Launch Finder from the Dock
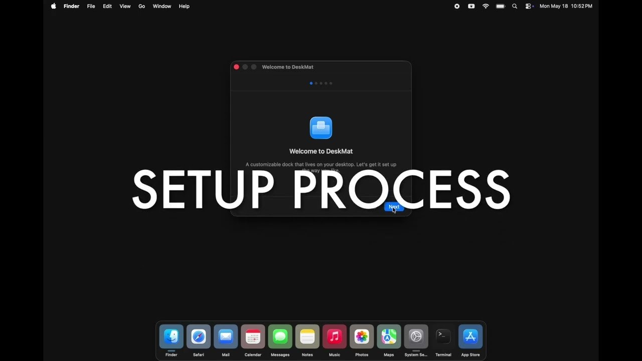642x361 pixels. point(172,336)
